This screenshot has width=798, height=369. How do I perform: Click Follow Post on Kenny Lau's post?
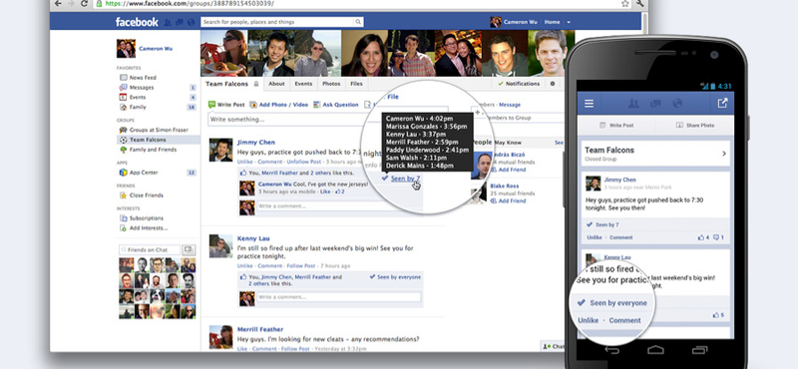(x=301, y=265)
